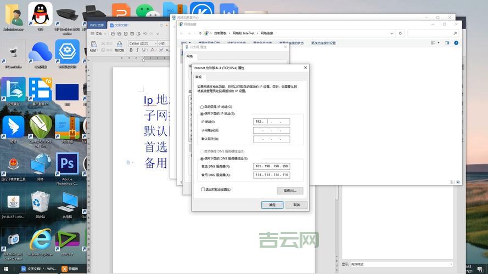Click the print icon in WPS quick toolbar

[x=132, y=33]
